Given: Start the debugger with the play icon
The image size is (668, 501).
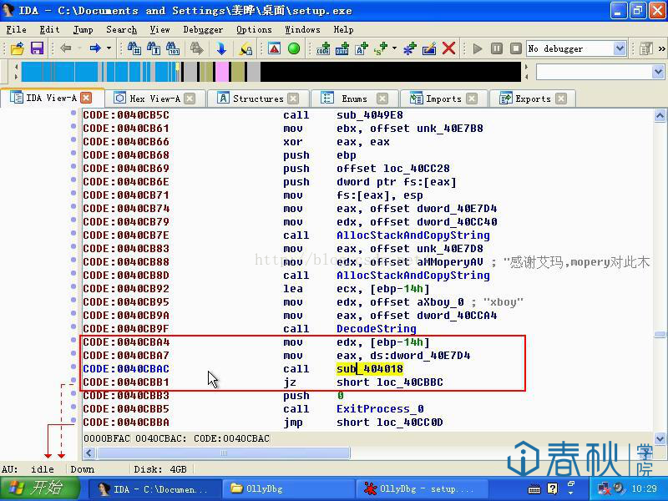Looking at the screenshot, I should pyautogui.click(x=478, y=48).
